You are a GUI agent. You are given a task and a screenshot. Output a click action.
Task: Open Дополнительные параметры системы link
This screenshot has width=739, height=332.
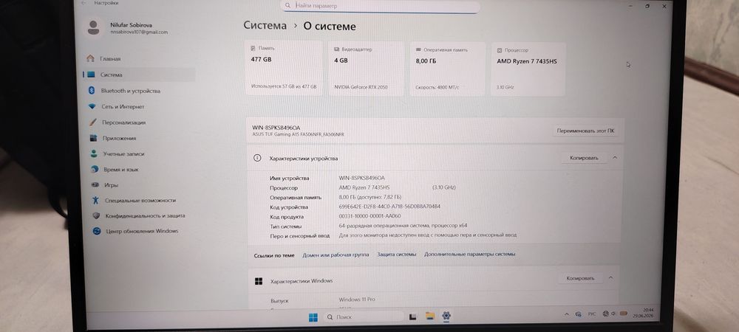469,254
